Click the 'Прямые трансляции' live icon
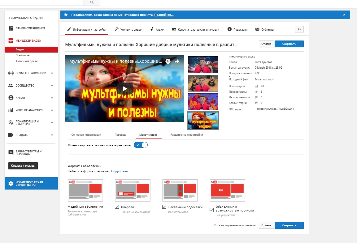The width and height of the screenshot is (357, 243). 11,73
